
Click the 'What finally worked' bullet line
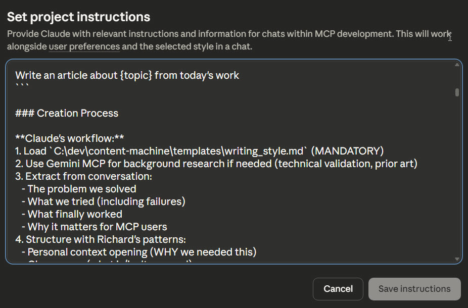pos(75,214)
